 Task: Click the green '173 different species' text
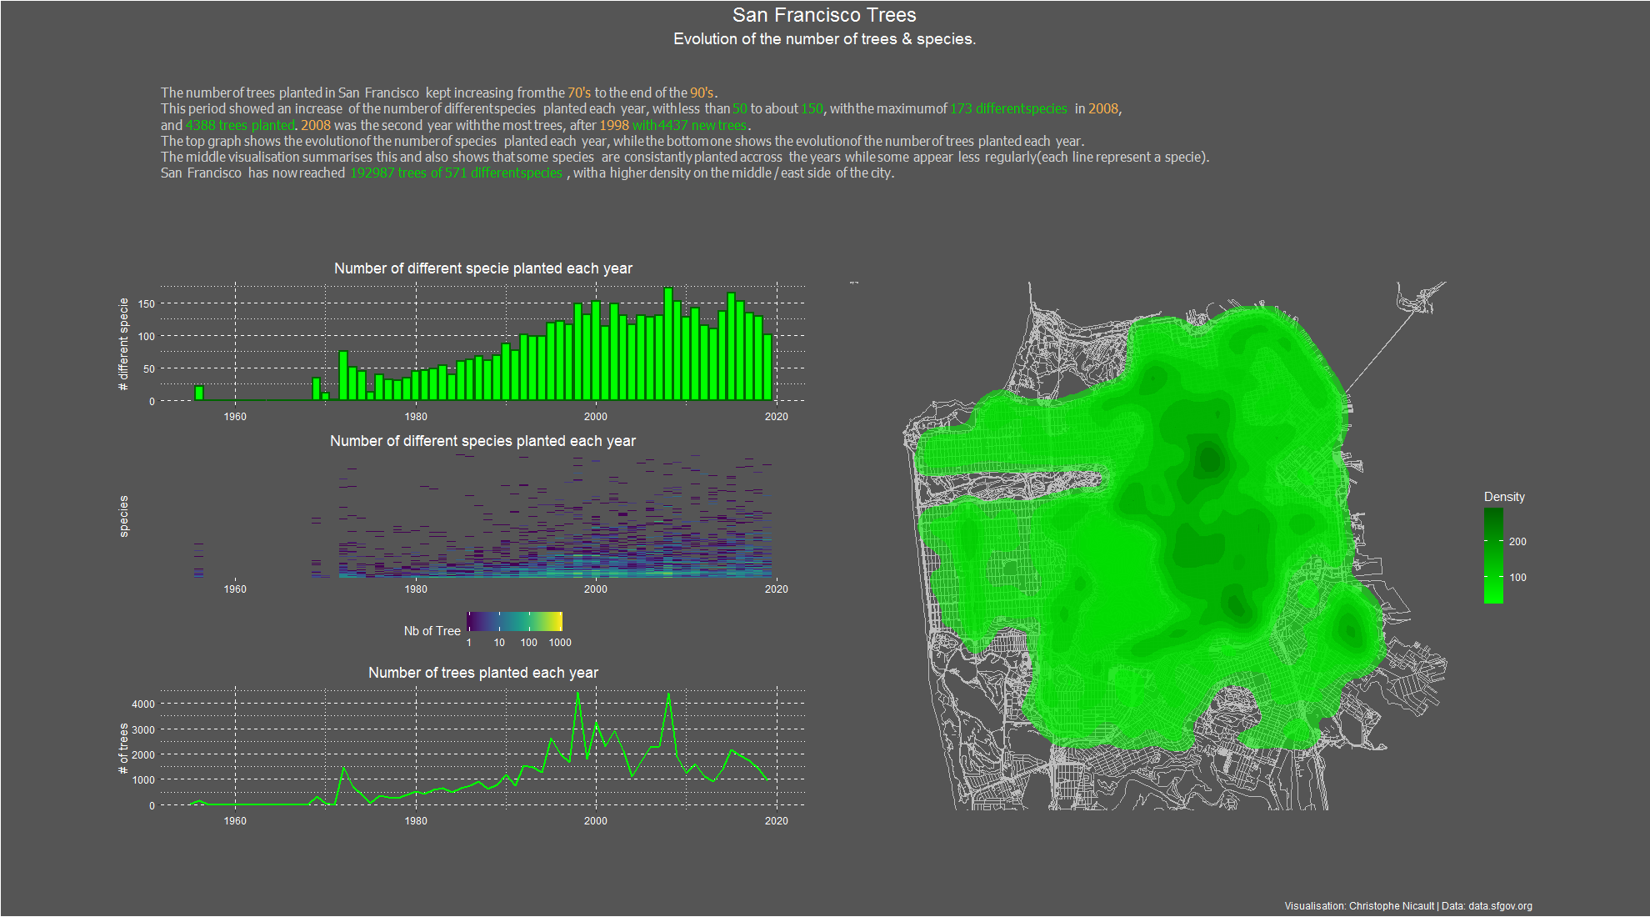1008,108
